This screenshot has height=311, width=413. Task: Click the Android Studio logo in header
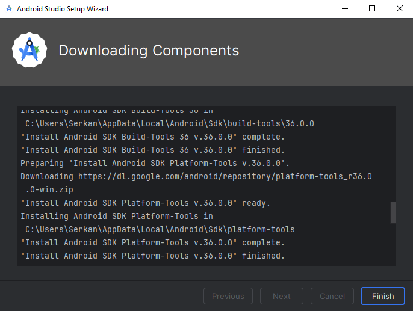29,50
